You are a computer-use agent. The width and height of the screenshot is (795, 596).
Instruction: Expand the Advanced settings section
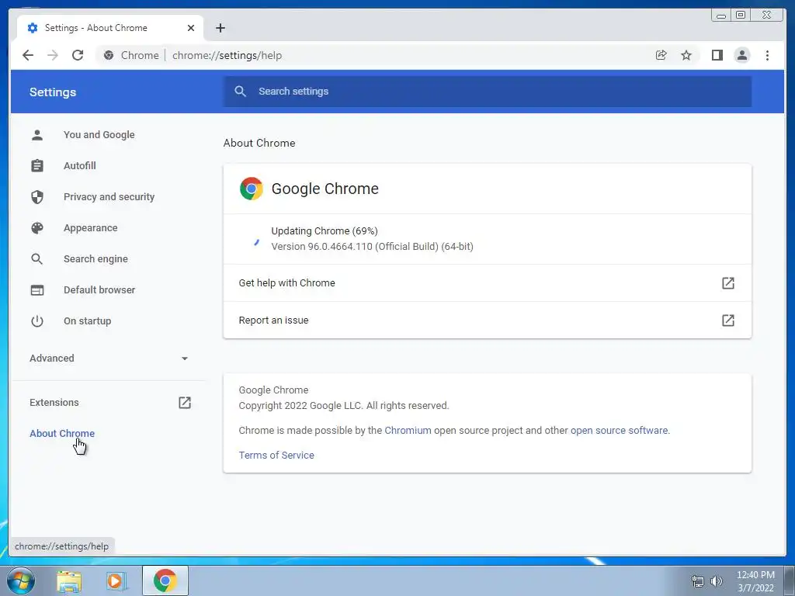109,359
